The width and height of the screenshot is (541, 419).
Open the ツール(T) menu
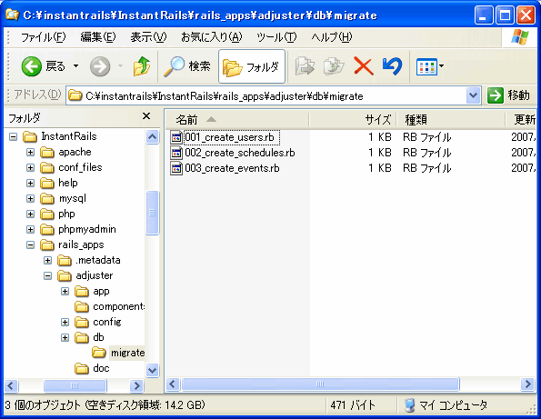tap(276, 37)
